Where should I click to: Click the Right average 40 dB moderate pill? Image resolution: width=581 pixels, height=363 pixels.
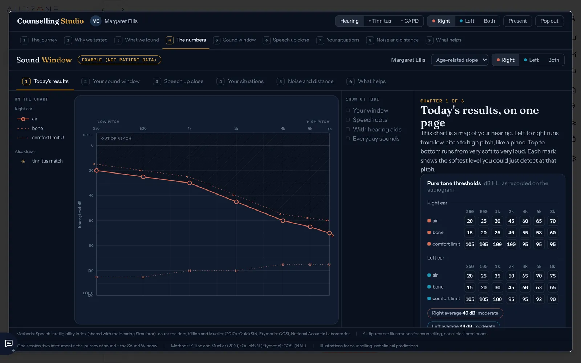(x=465, y=313)
